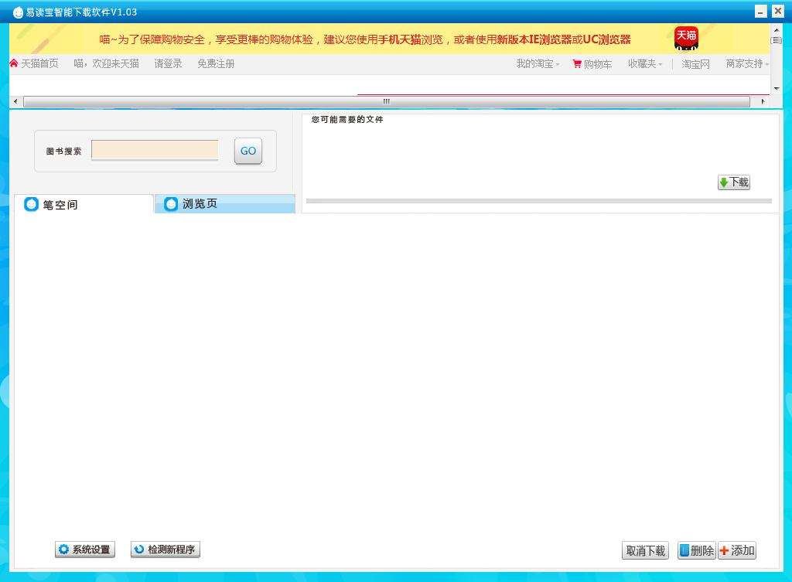792x582 pixels.
Task: Focus the 图书搜索 search input field
Action: (x=155, y=151)
